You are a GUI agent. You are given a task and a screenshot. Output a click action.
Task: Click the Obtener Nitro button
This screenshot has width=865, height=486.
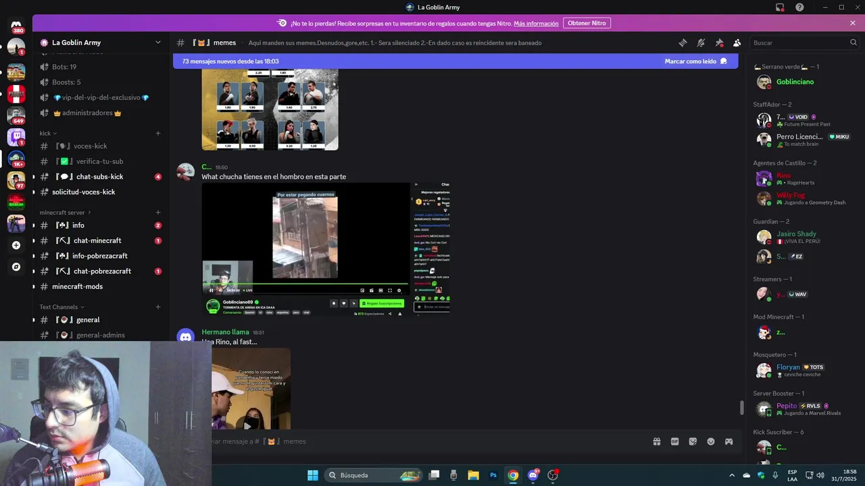point(587,23)
